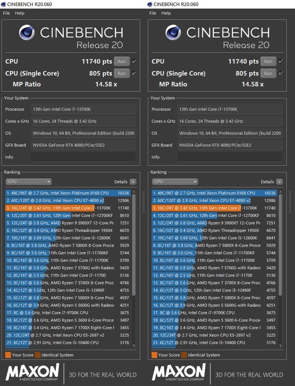Click right window title bar Cinebench icon

click(x=150, y=4)
